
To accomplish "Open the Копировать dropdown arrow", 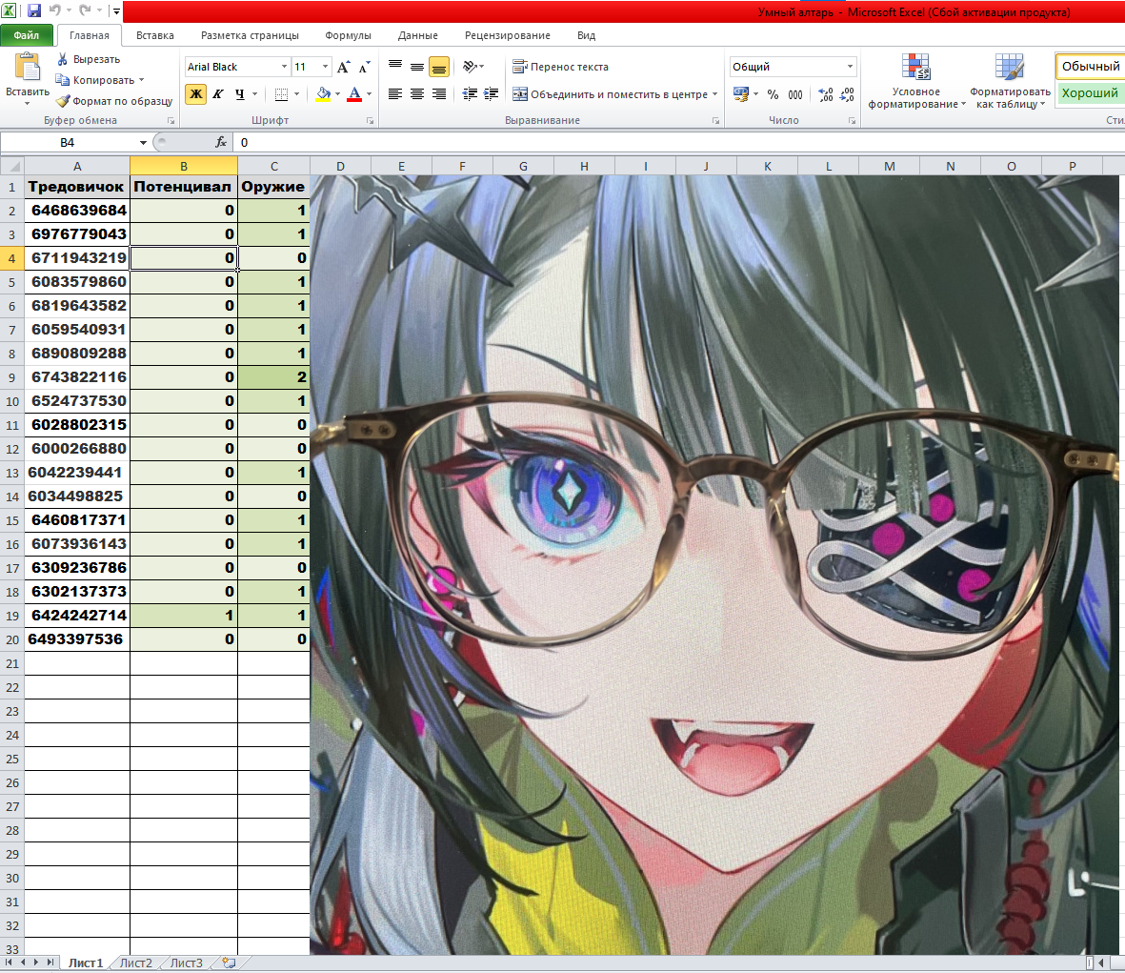I will tap(141, 80).
